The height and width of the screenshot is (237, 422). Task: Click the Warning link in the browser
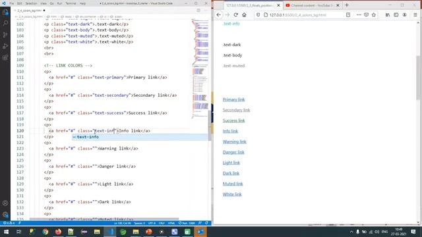(x=235, y=142)
